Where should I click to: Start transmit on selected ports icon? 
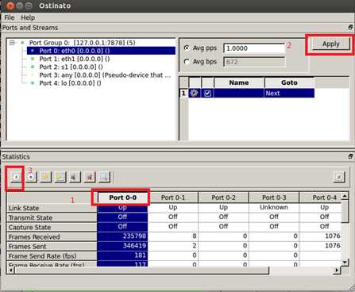click(16, 177)
